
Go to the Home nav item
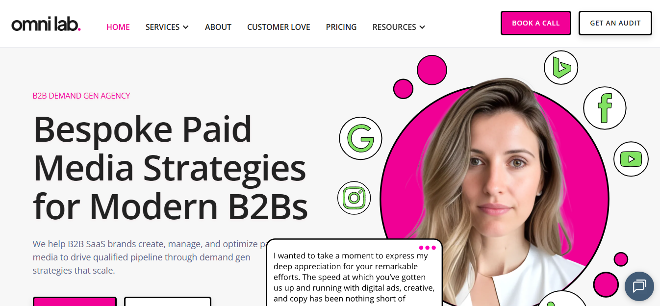118,27
